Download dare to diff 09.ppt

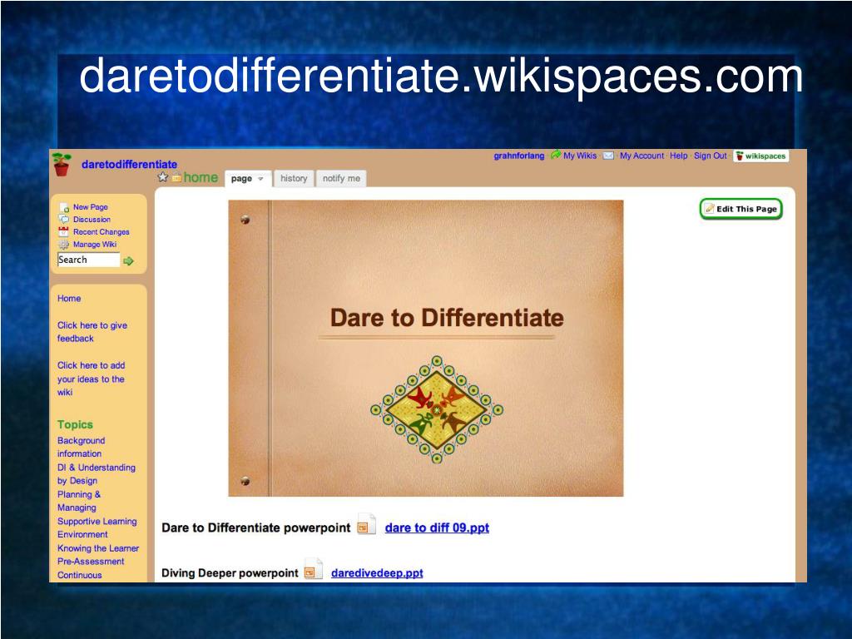(x=437, y=528)
